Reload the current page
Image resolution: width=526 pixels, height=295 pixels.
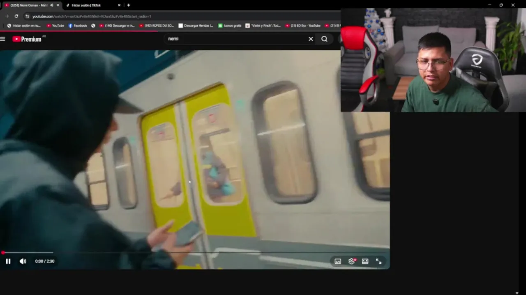pos(16,16)
